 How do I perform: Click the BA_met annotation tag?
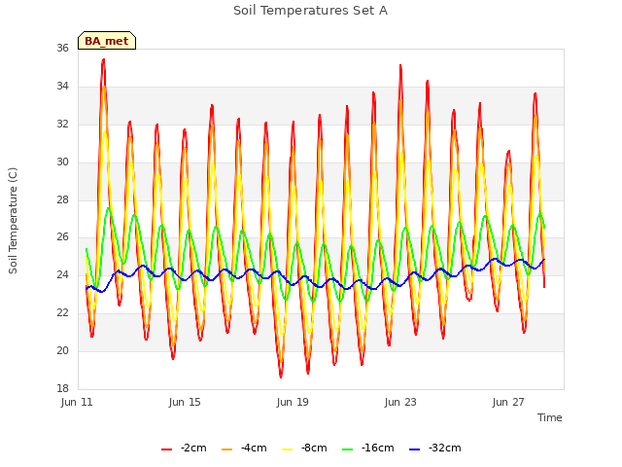[x=107, y=41]
